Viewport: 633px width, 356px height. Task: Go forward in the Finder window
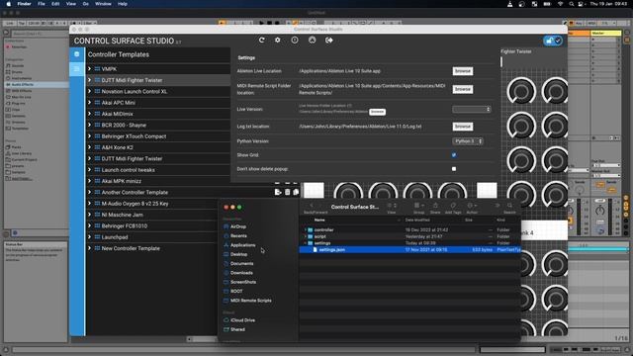[320, 206]
